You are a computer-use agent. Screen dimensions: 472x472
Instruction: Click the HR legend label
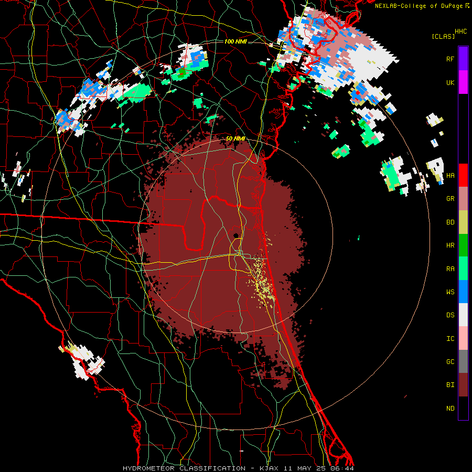pos(450,245)
